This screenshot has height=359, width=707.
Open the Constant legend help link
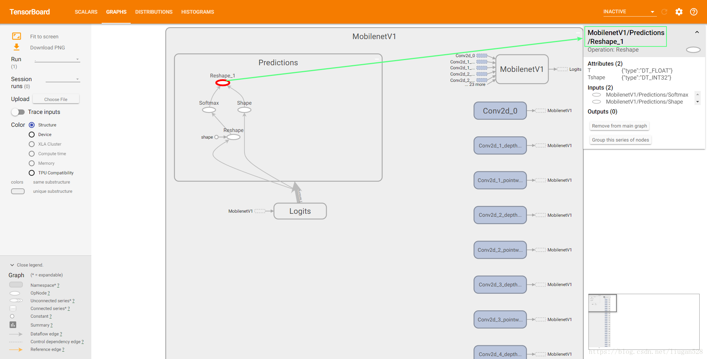point(50,316)
